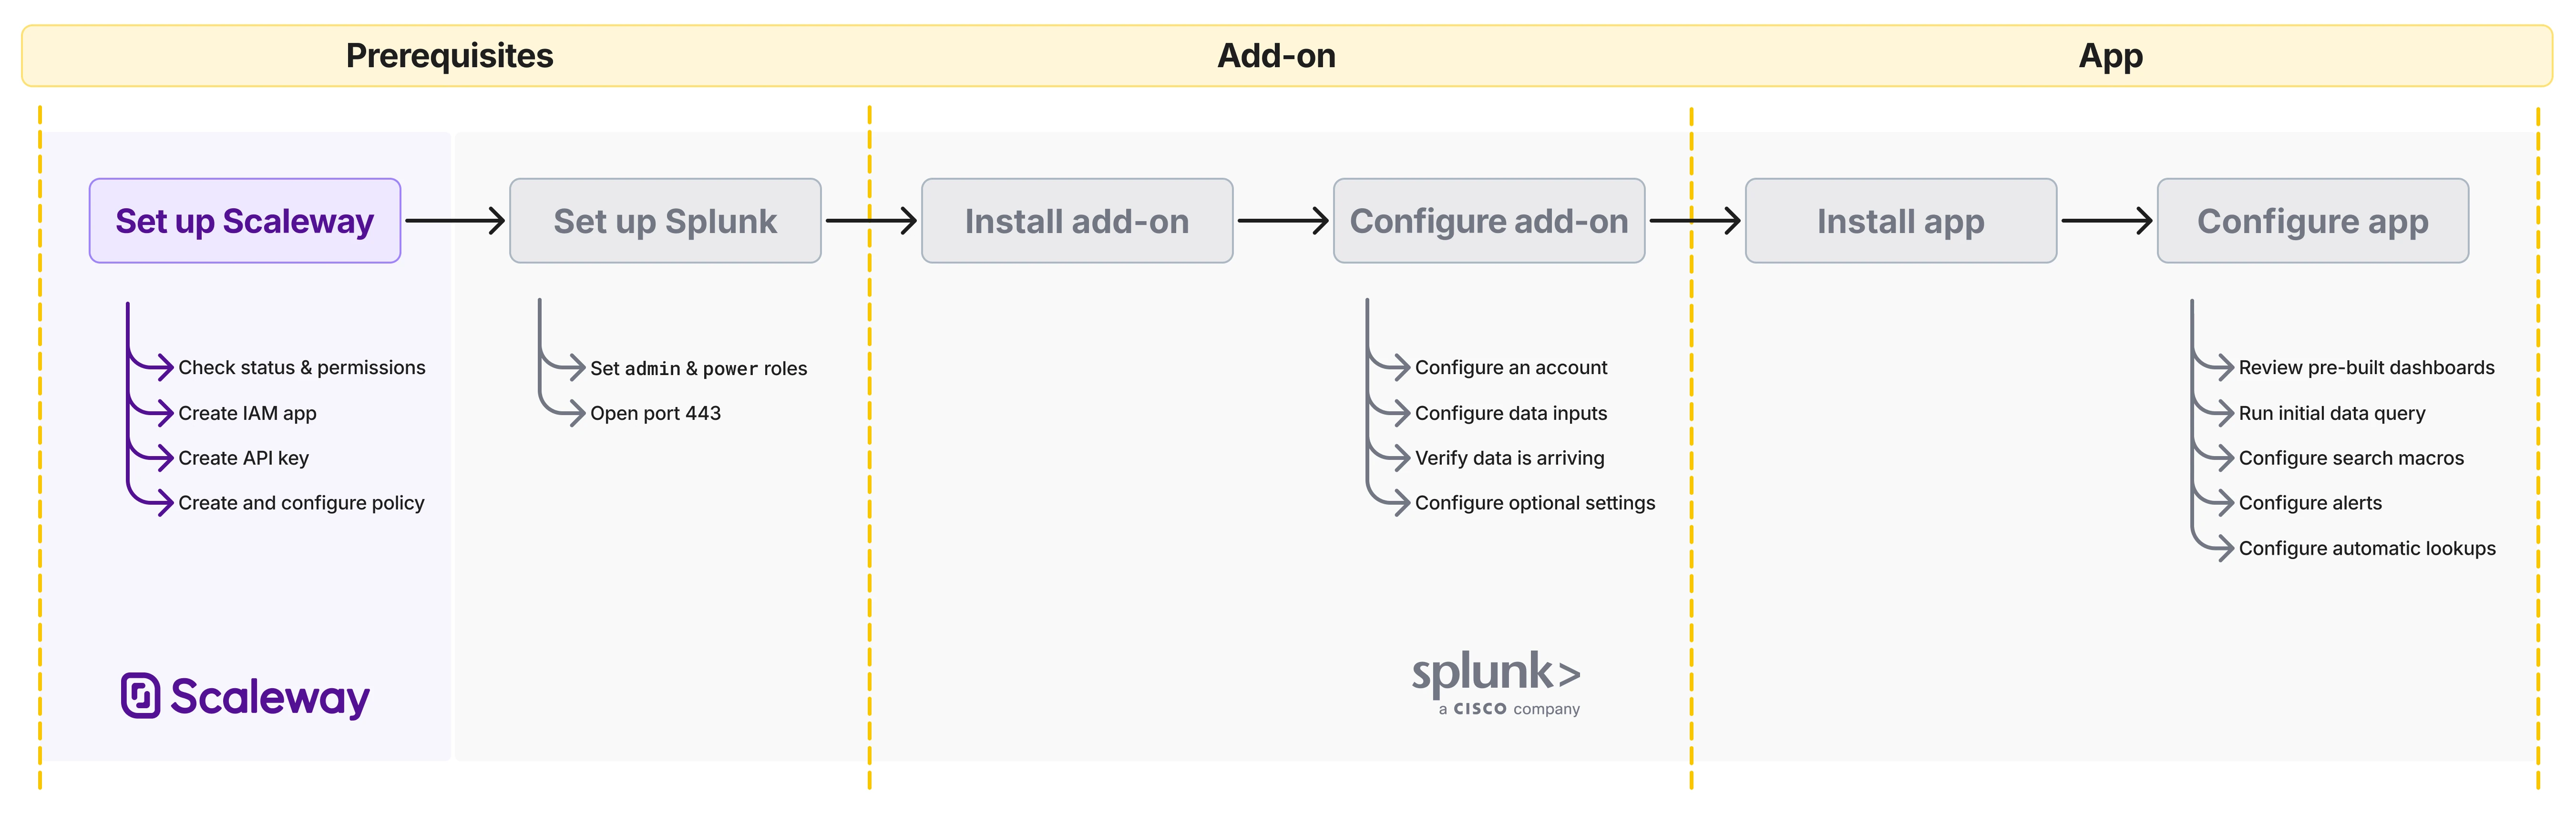
Task: Select 'Configure search macros' item
Action: coord(2351,458)
